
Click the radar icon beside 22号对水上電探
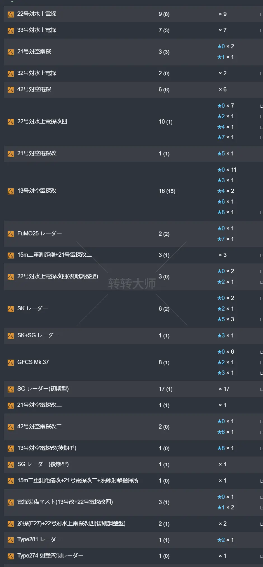click(11, 14)
